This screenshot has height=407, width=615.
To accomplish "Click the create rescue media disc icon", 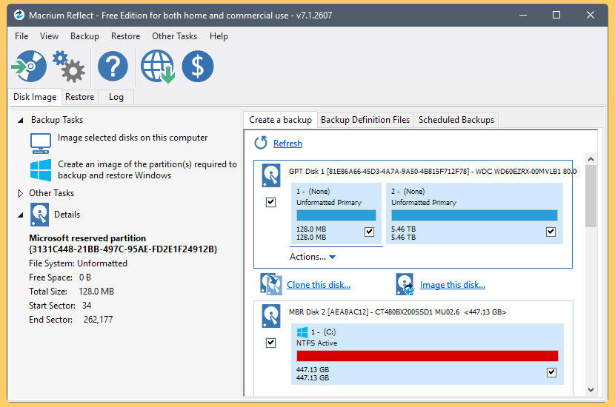I will pos(29,66).
